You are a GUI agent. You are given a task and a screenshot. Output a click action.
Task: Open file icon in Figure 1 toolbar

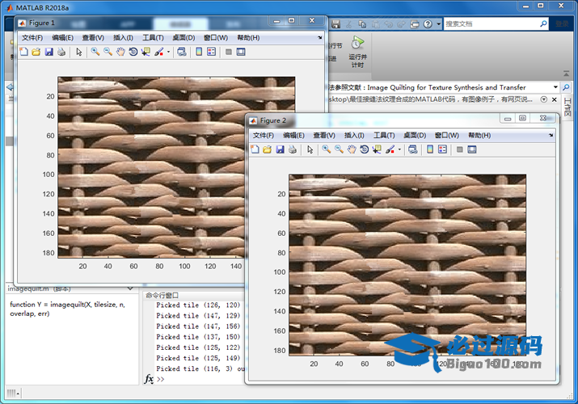[x=36, y=52]
